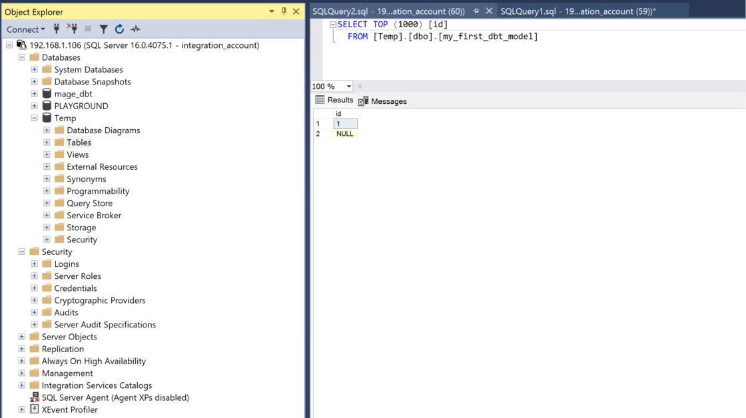Pin the SQLQuery2.sql tab
The height and width of the screenshot is (418, 746).
[476, 11]
